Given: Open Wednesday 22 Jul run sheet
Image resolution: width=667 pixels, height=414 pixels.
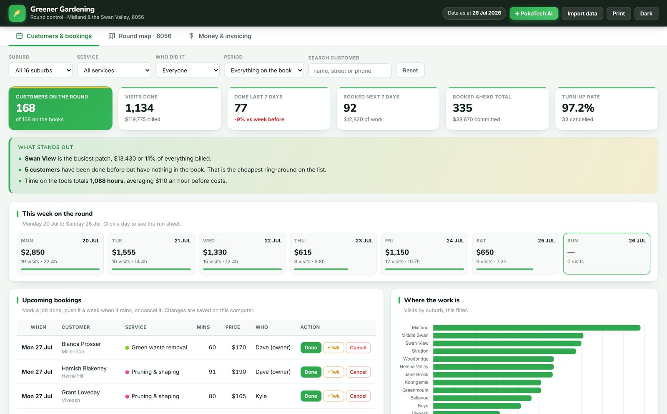Looking at the screenshot, I should pyautogui.click(x=242, y=254).
